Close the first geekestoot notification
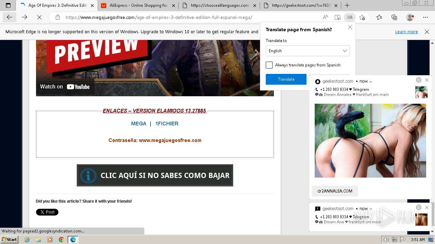 click(427, 80)
